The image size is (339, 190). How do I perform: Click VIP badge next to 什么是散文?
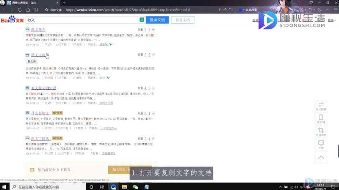[x=57, y=113]
